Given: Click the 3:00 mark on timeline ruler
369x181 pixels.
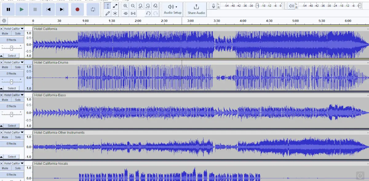Looking at the screenshot, I should click(x=190, y=21).
